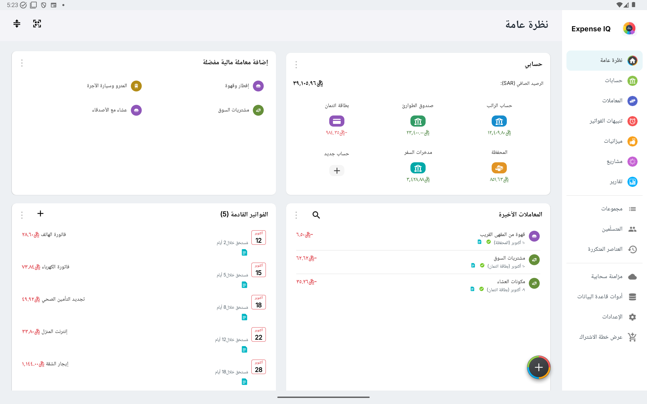Open المتسلّمين in the sidebar

tap(604, 229)
